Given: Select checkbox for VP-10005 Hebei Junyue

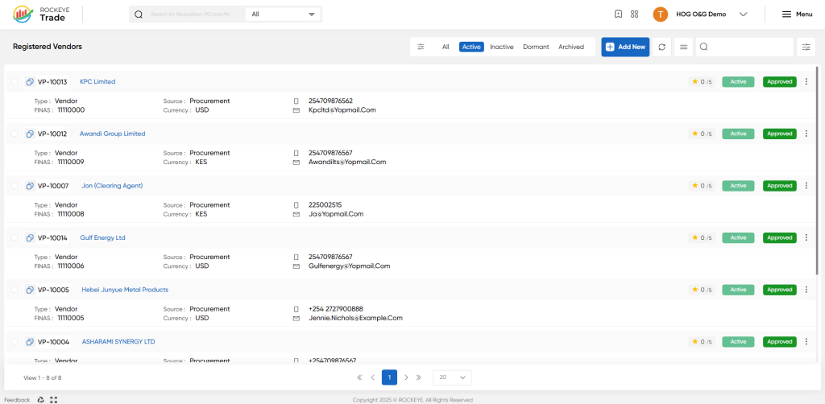Looking at the screenshot, I should pos(15,290).
